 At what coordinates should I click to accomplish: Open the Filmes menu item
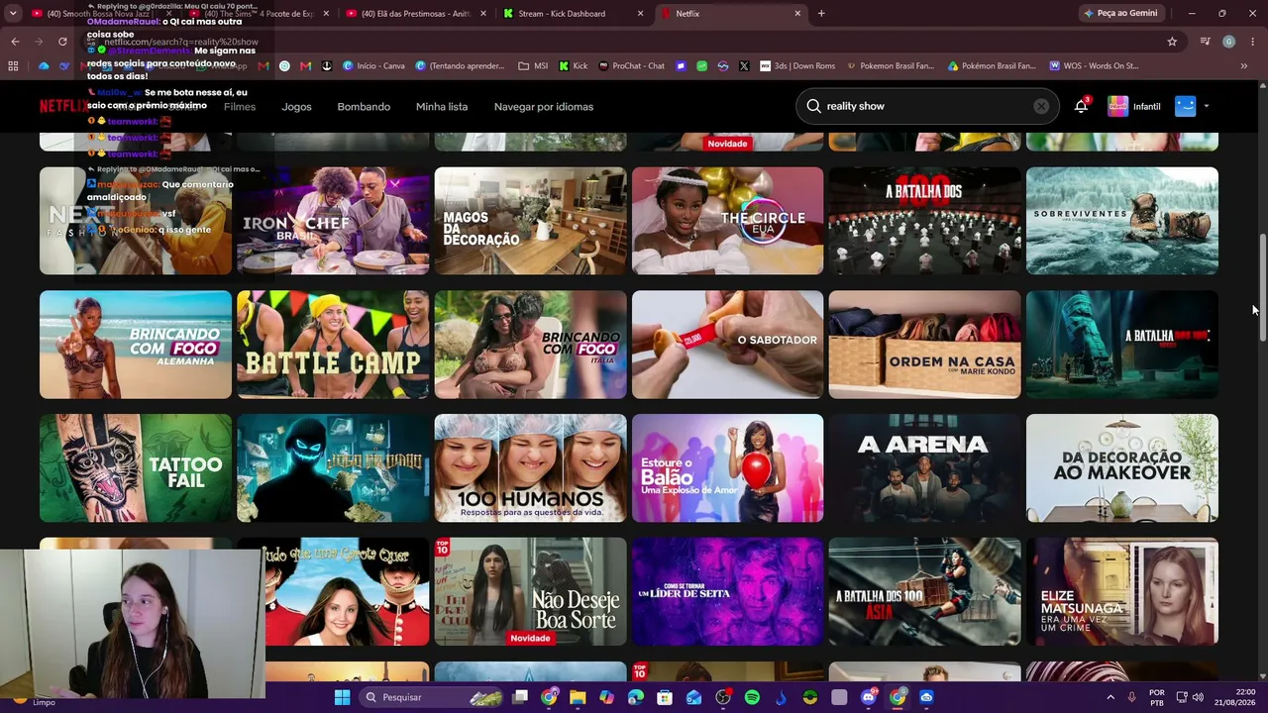(240, 106)
